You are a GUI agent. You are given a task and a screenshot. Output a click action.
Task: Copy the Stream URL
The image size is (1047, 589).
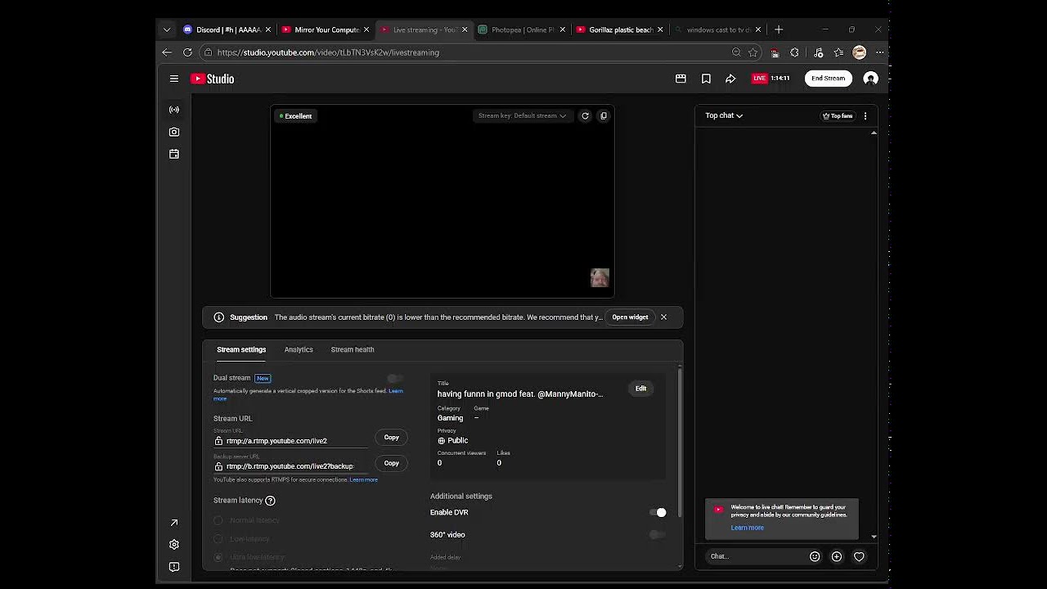point(392,438)
